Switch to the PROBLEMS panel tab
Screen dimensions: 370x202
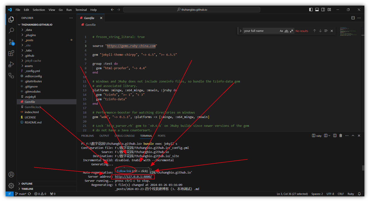87,136
